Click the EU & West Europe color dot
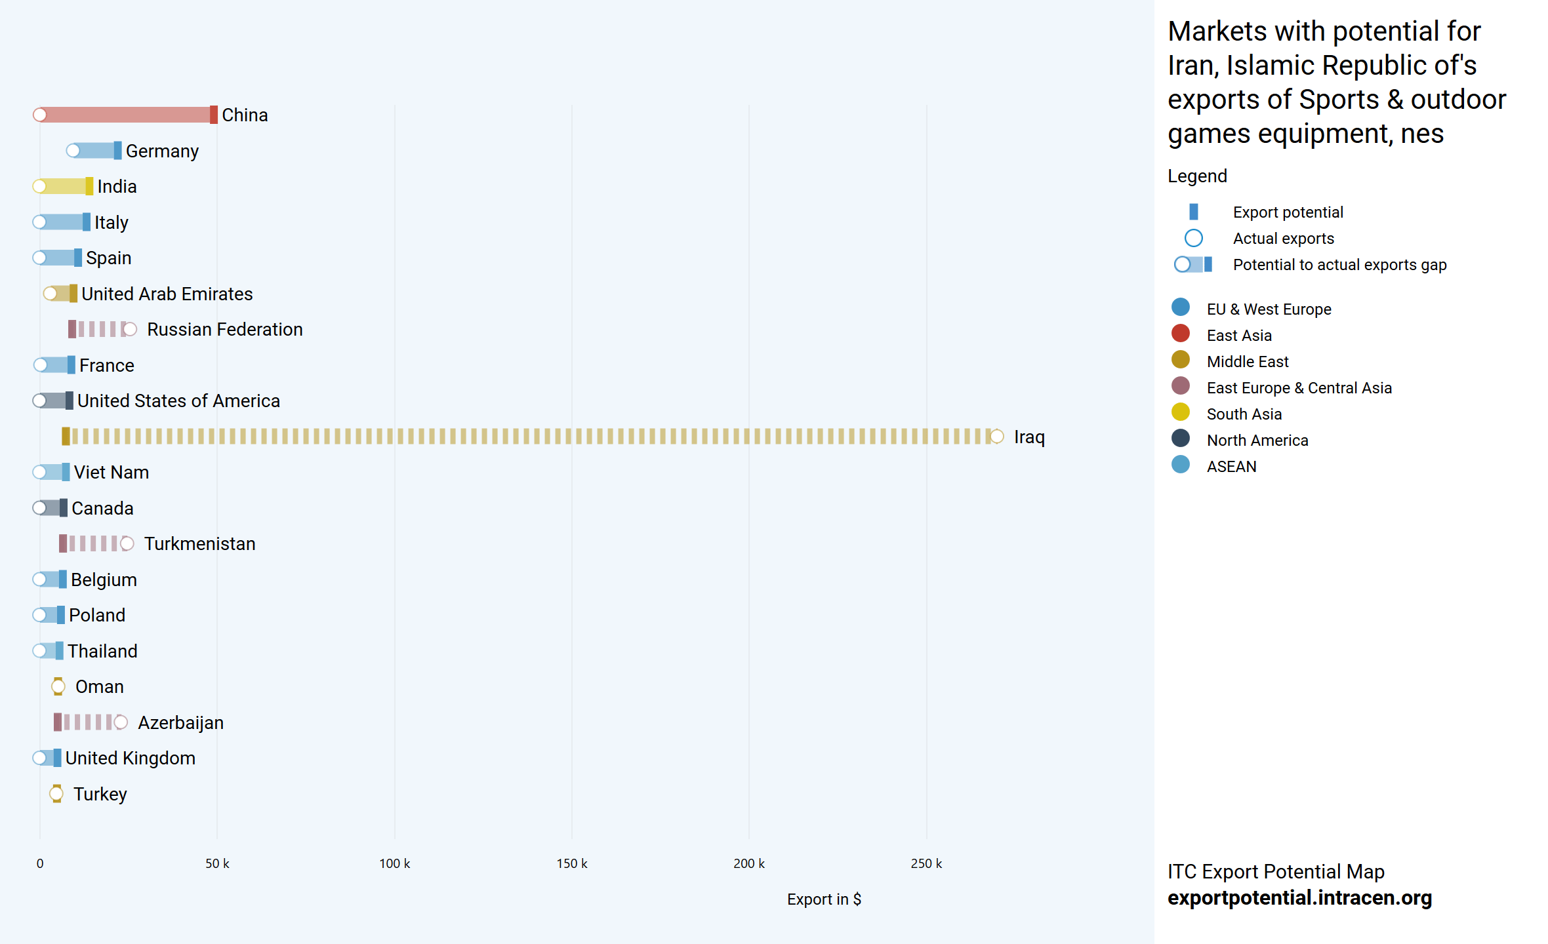 click(x=1180, y=307)
